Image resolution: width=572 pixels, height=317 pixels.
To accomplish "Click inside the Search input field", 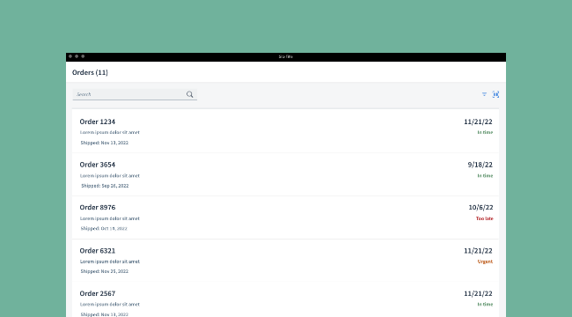I will pos(135,94).
